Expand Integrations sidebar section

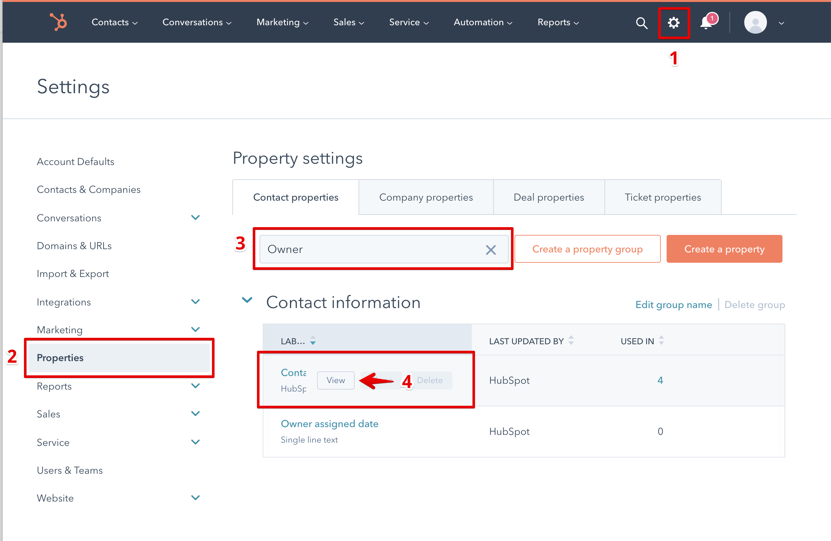[195, 302]
